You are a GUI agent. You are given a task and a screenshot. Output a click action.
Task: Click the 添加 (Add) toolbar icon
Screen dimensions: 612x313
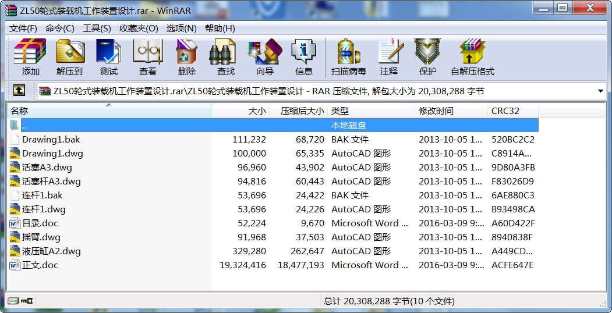coord(30,51)
